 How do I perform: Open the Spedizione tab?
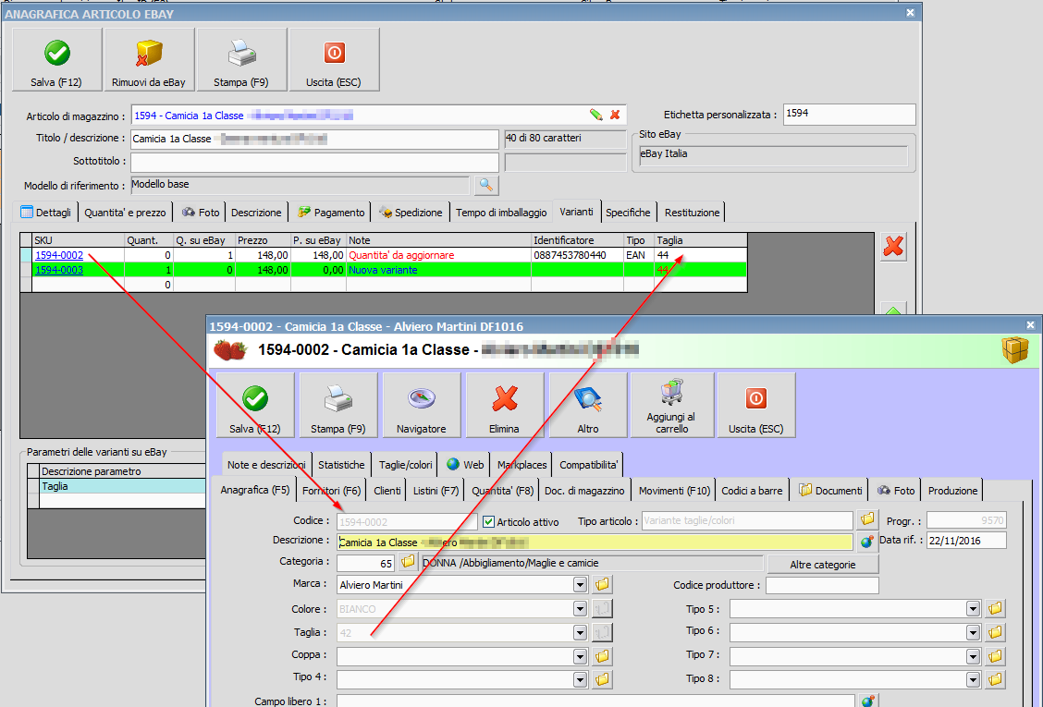click(x=411, y=213)
